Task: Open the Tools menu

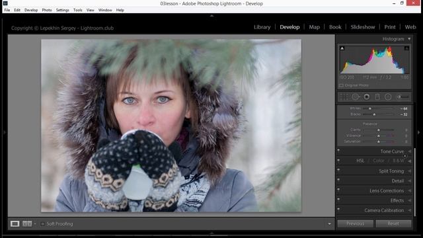Action: [78, 10]
